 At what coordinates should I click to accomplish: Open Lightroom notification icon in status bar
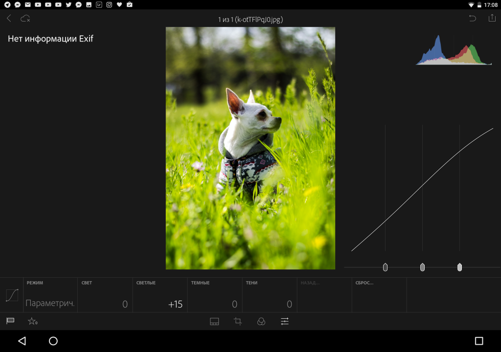99,4
